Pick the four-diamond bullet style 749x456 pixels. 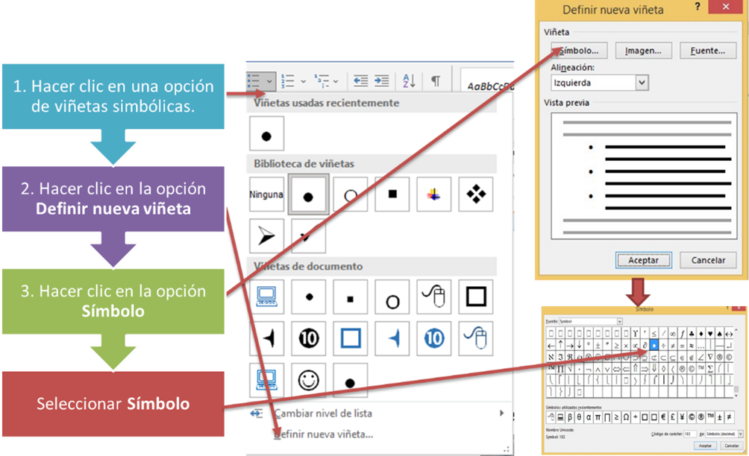476,194
